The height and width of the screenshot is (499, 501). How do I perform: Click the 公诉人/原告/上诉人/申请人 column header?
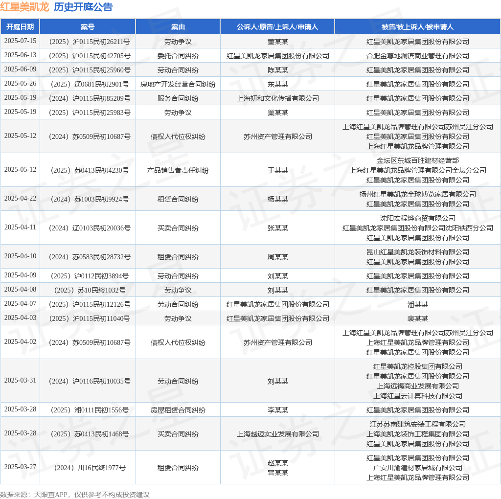coord(277,27)
